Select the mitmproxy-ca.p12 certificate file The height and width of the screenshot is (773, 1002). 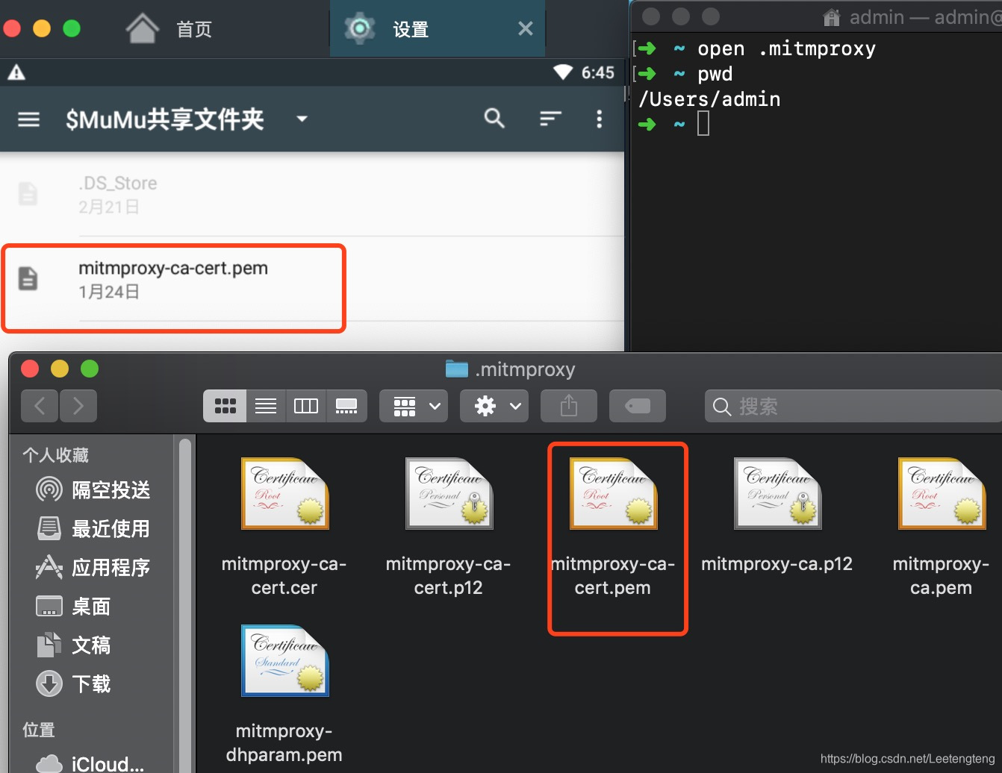click(777, 515)
